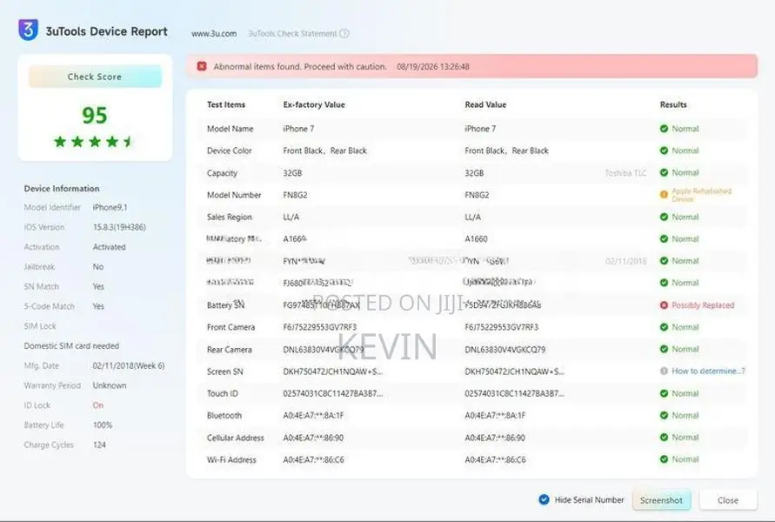
Task: Open the www.3u.com link
Action: coord(214,34)
